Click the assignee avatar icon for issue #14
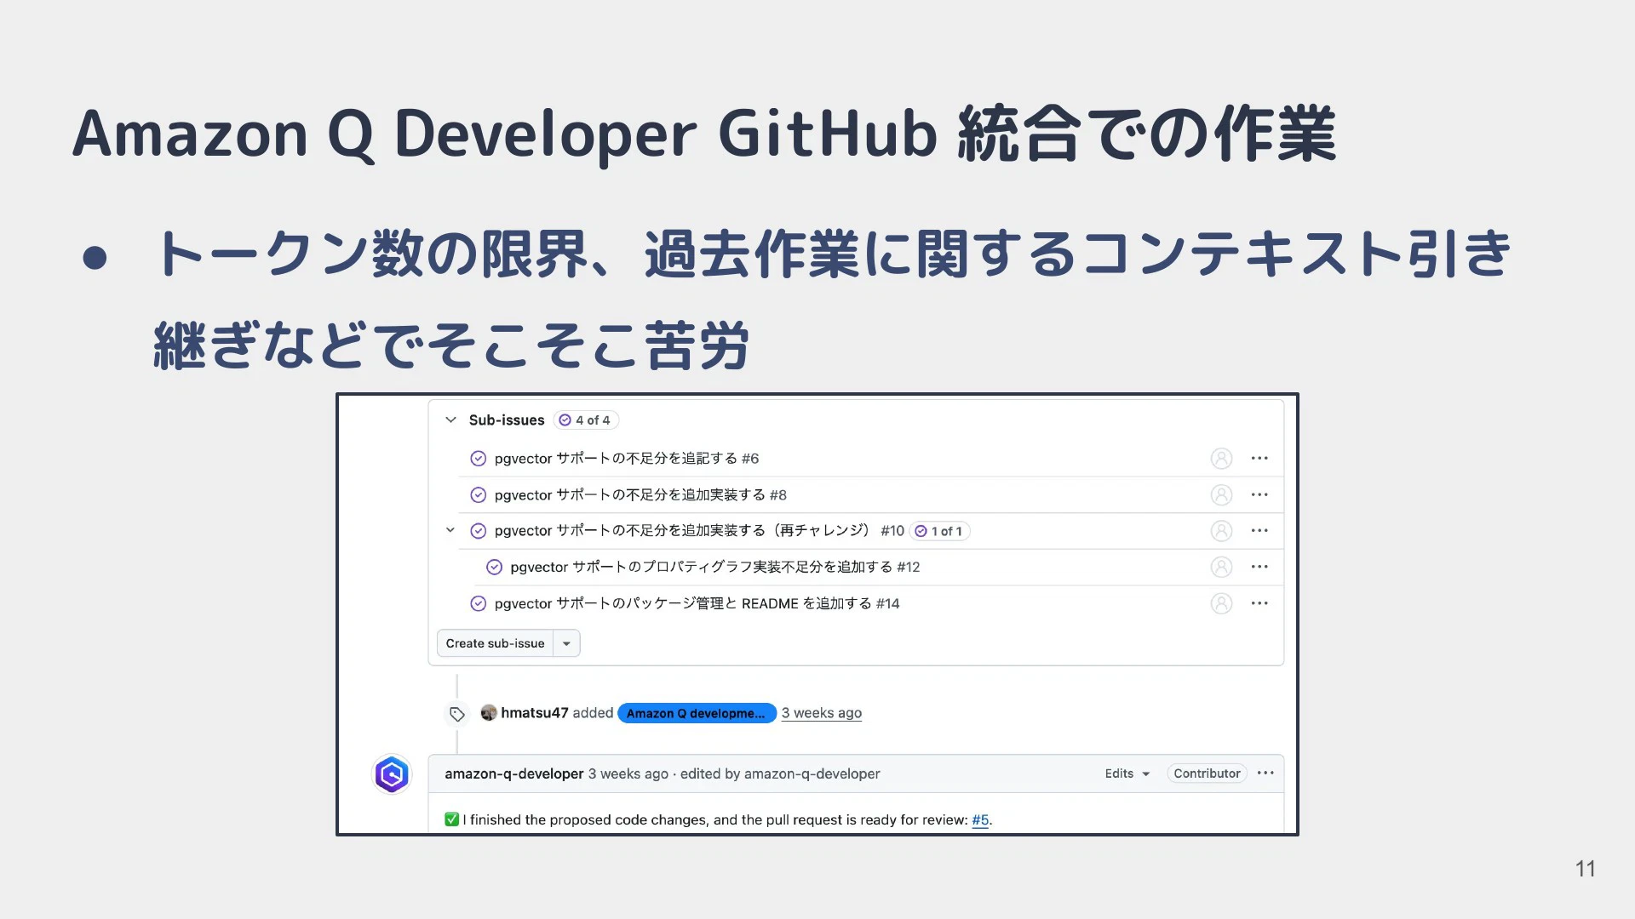 pos(1221,603)
